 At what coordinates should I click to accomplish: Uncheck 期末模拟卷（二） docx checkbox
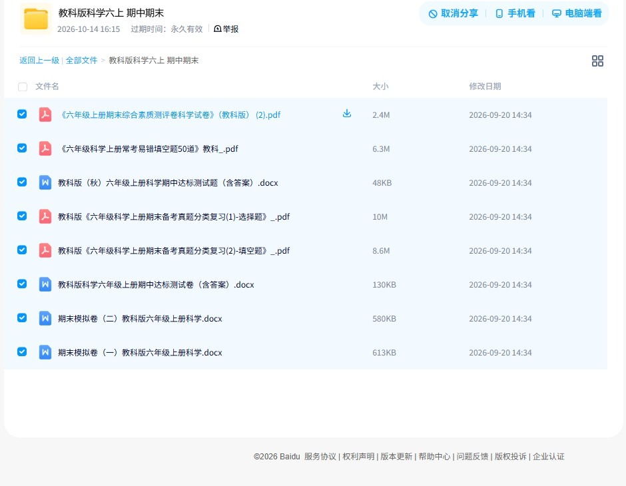coord(22,318)
